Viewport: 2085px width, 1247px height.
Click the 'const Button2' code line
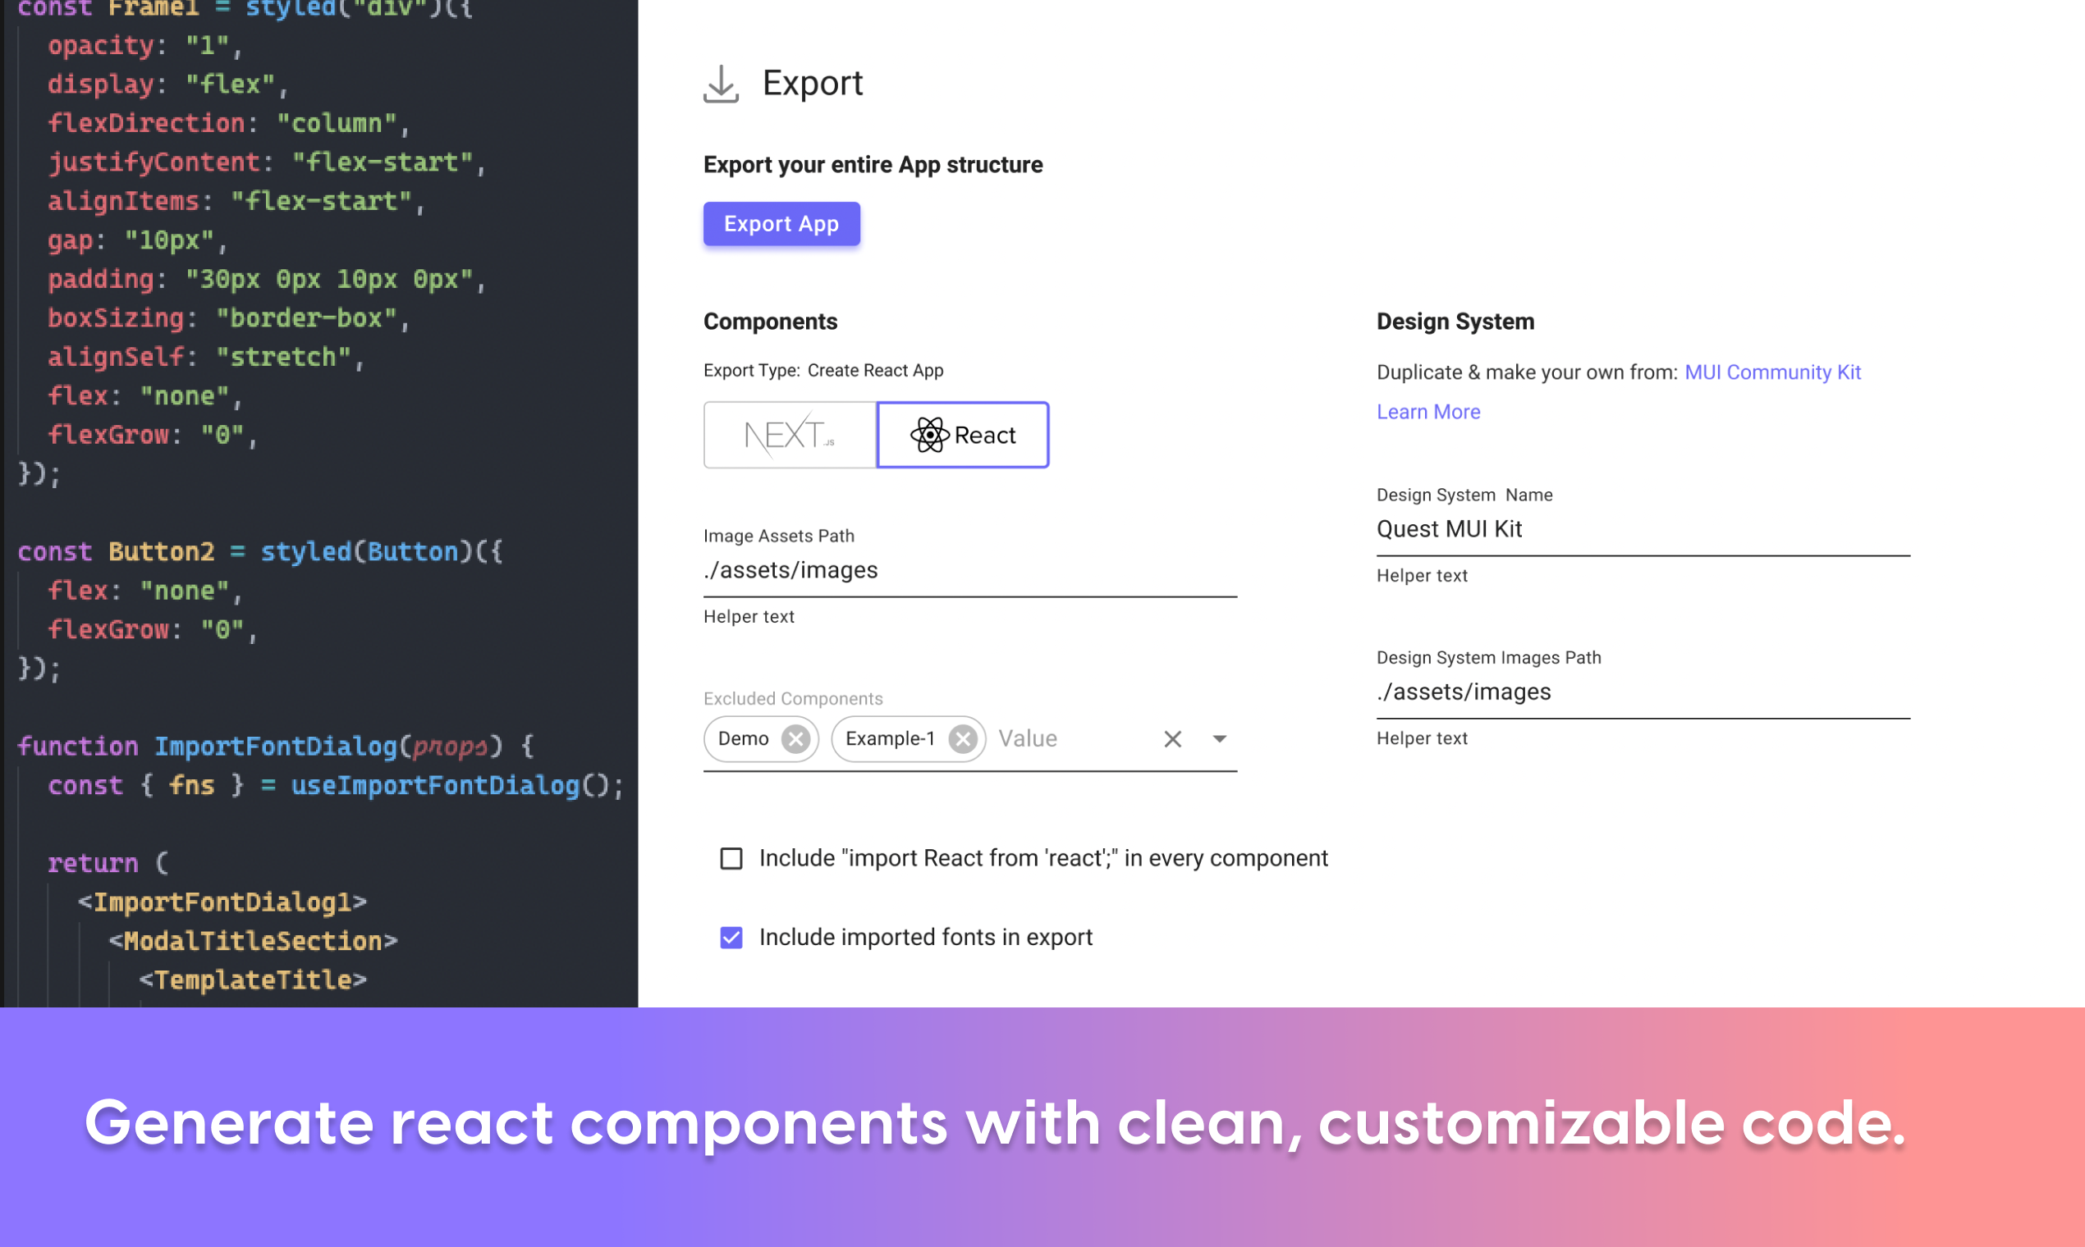[259, 552]
